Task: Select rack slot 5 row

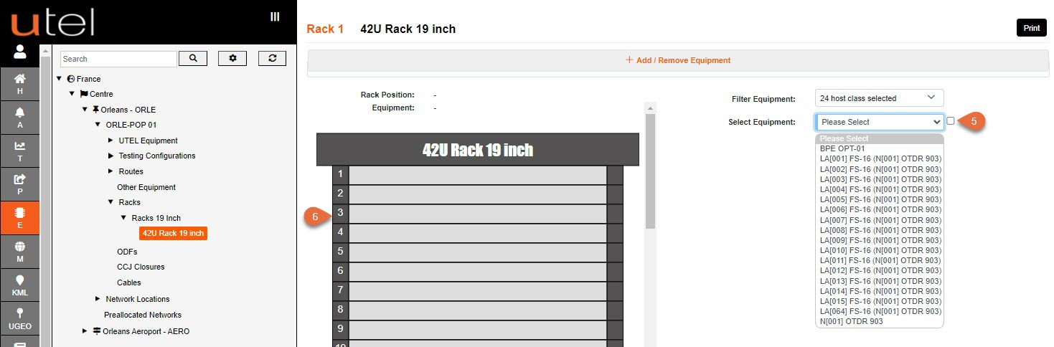Action: [x=478, y=252]
